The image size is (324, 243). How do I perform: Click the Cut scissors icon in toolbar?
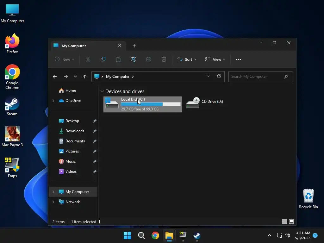pyautogui.click(x=88, y=59)
